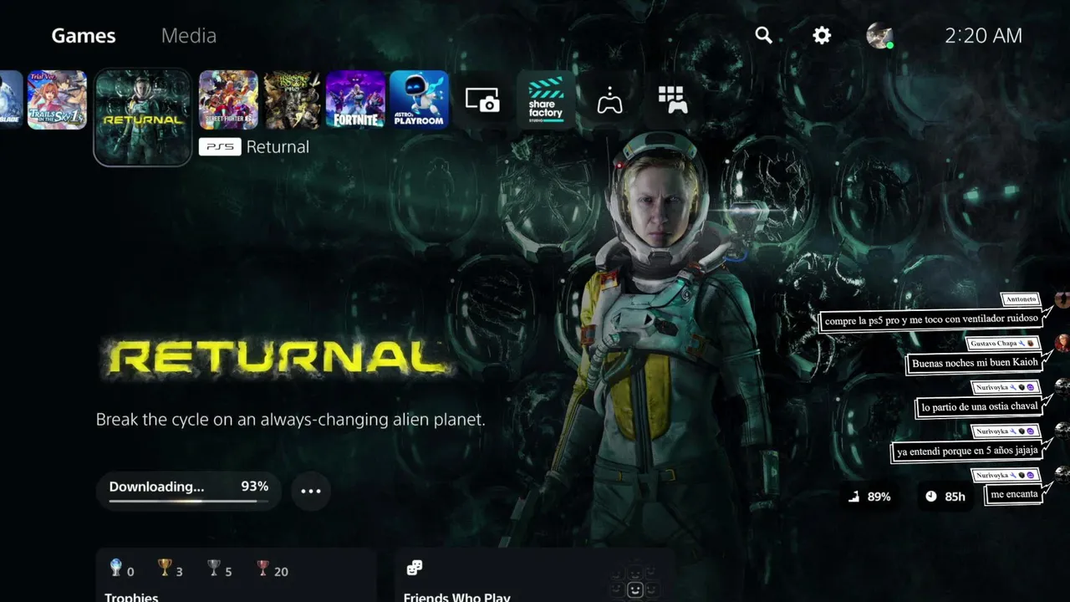
Task: Select the partially visible Blade game tile
Action: pos(11,99)
